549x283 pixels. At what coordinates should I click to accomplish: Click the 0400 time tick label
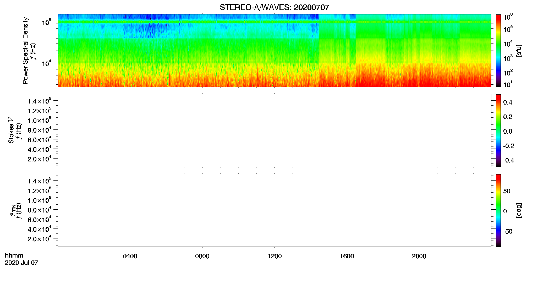(x=130, y=256)
